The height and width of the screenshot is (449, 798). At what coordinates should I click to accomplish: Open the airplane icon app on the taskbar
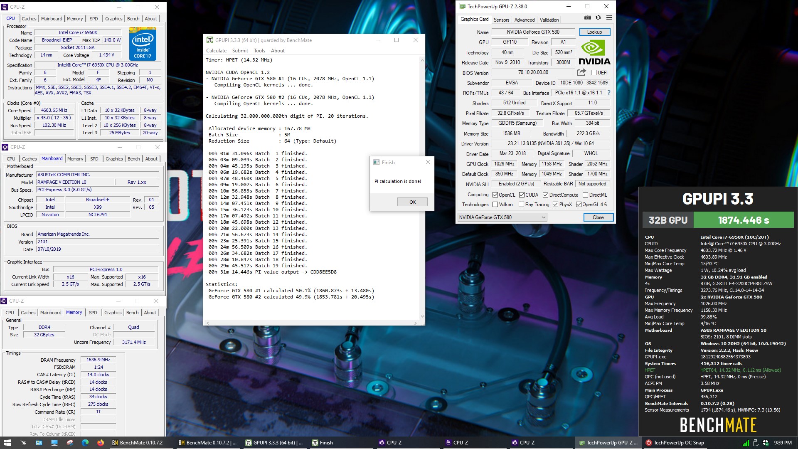(x=23, y=443)
